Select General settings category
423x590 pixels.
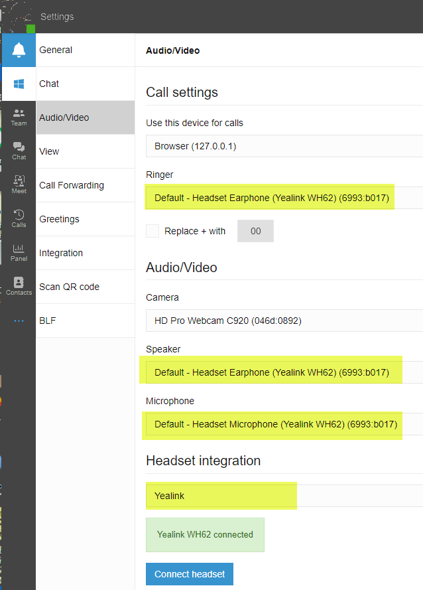(x=86, y=50)
